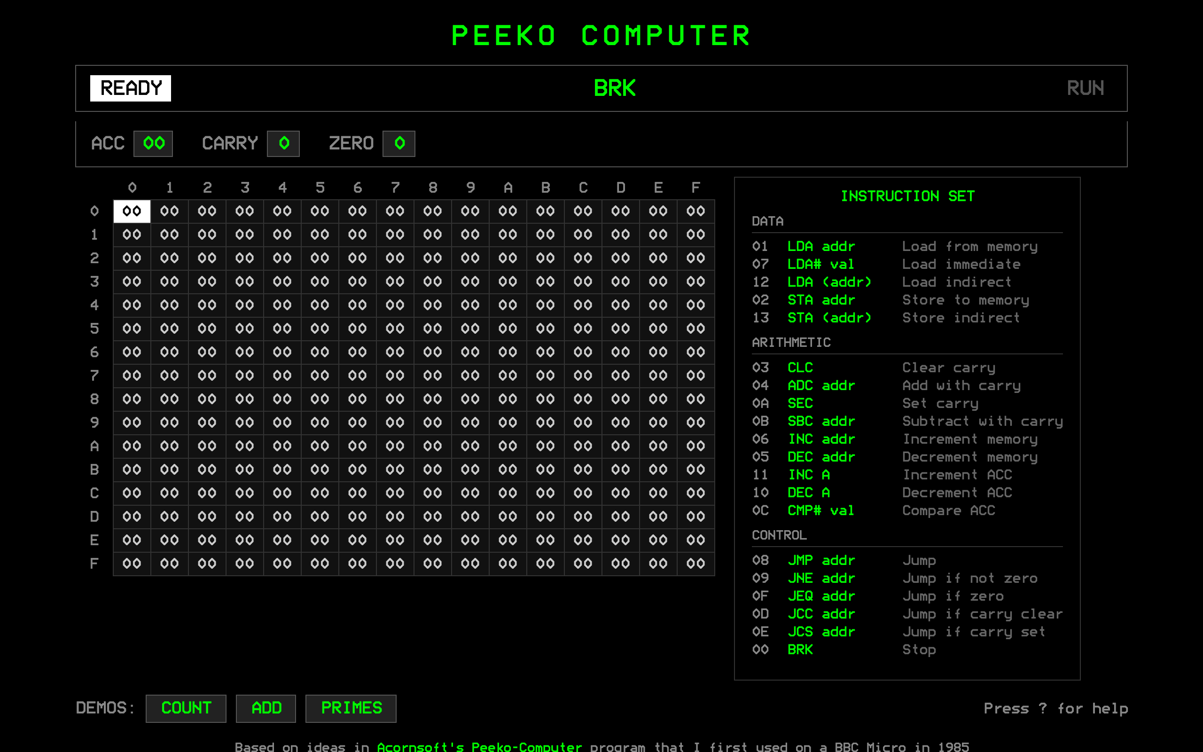This screenshot has width=1203, height=752.
Task: Click the CARRY flag value box
Action: [282, 143]
